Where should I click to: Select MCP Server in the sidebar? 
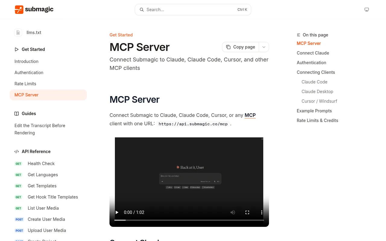tap(48, 95)
